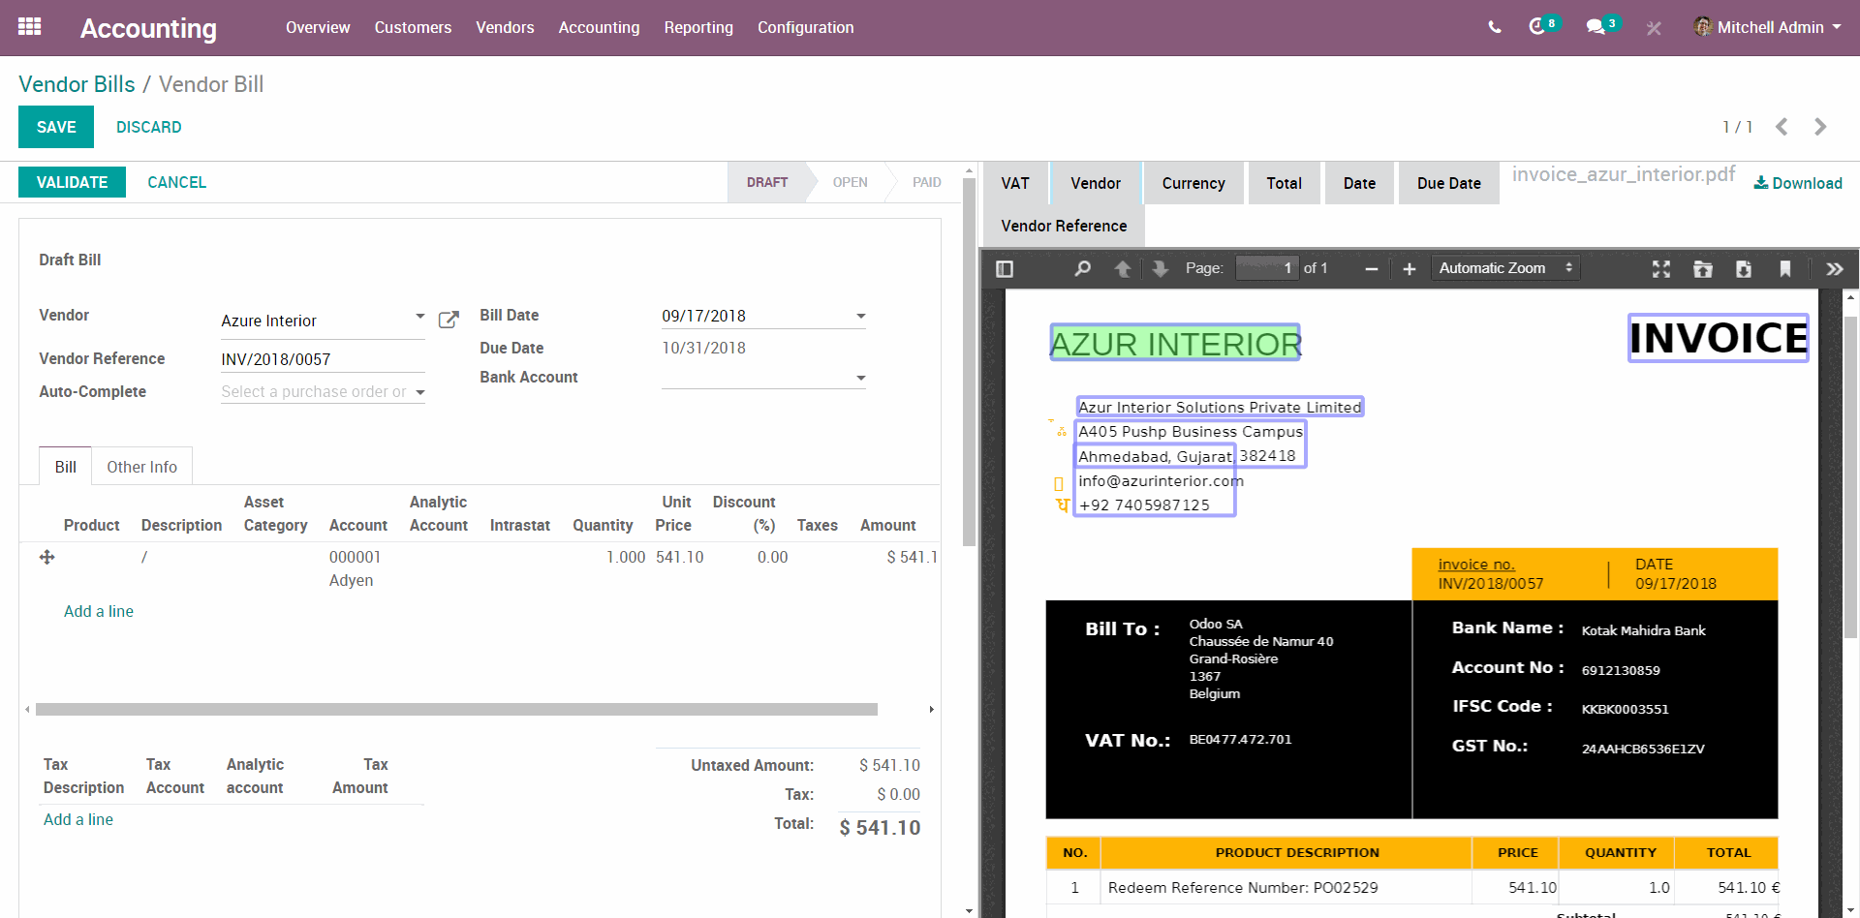Select the Total extraction button
This screenshot has width=1860, height=918.
coord(1284,183)
